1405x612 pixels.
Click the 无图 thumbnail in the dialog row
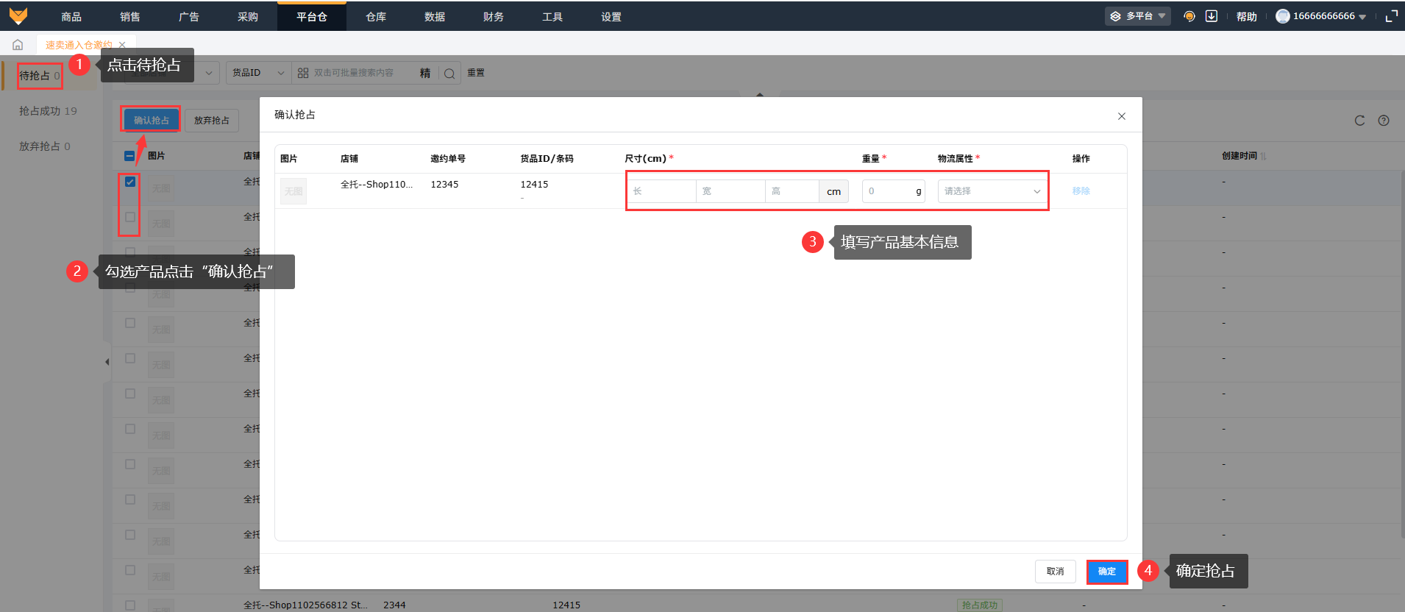294,191
